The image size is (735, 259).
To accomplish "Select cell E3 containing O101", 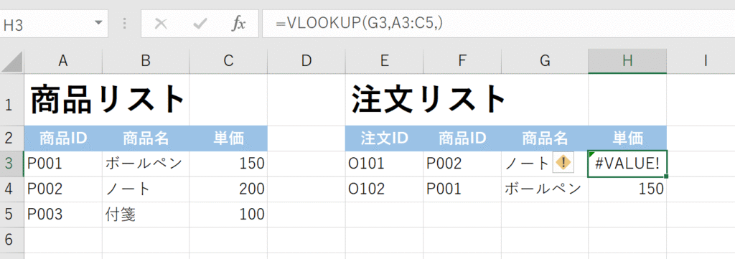I will 384,164.
